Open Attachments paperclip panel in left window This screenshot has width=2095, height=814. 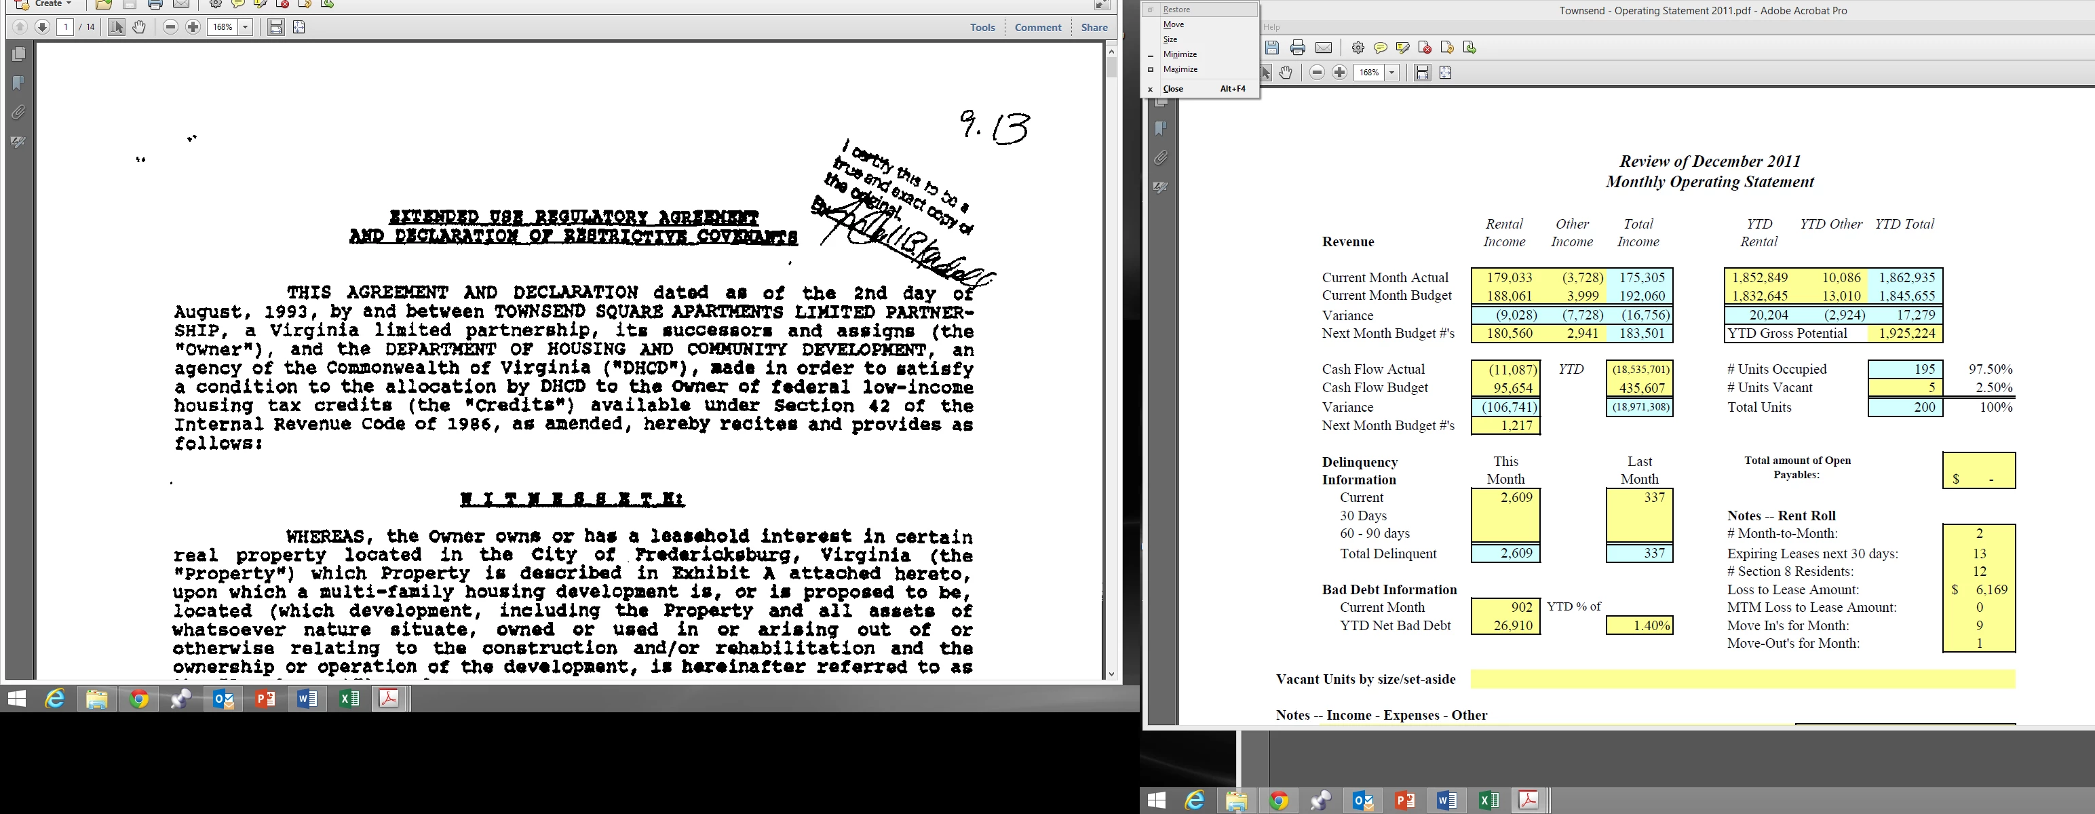(19, 112)
